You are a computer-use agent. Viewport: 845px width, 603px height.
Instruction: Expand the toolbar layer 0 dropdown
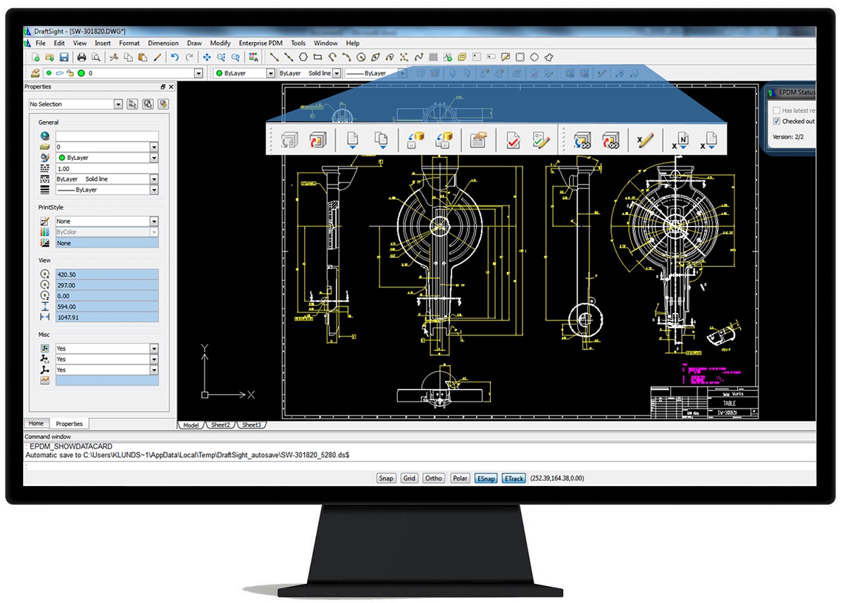tap(198, 73)
